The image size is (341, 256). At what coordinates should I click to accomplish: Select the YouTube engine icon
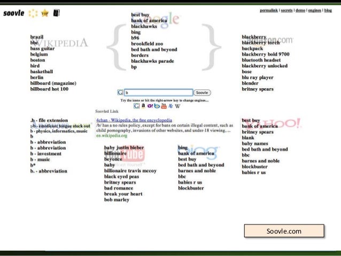164,106
